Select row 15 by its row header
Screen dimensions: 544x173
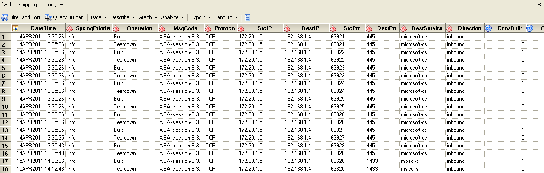[x=6, y=146]
